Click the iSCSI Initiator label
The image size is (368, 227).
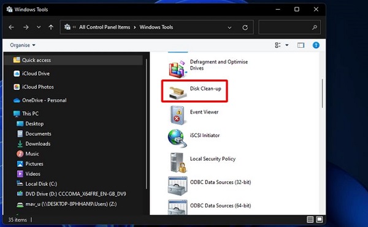205,135
